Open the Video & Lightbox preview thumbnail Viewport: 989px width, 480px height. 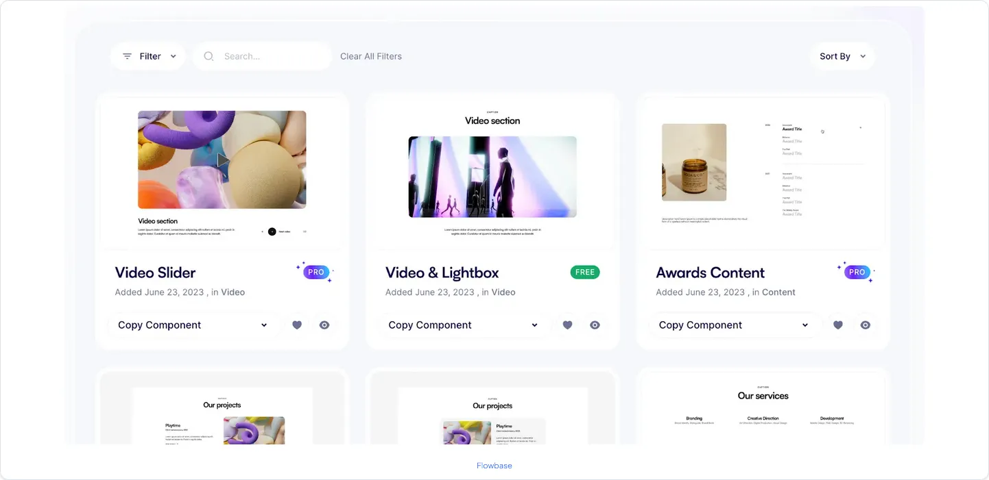tap(492, 173)
